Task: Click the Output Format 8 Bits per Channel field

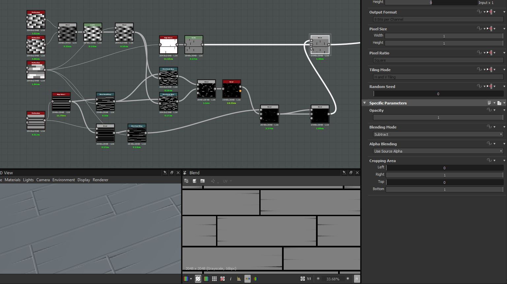Action: 438,19
